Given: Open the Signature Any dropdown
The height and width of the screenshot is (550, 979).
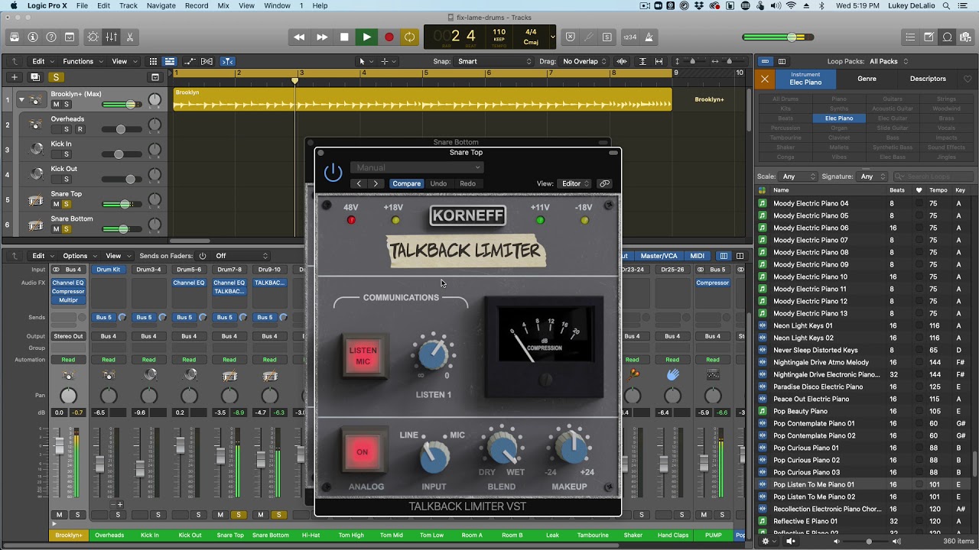Looking at the screenshot, I should [x=871, y=176].
